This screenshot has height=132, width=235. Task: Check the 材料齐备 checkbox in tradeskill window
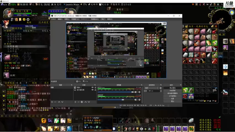(x=11, y=28)
